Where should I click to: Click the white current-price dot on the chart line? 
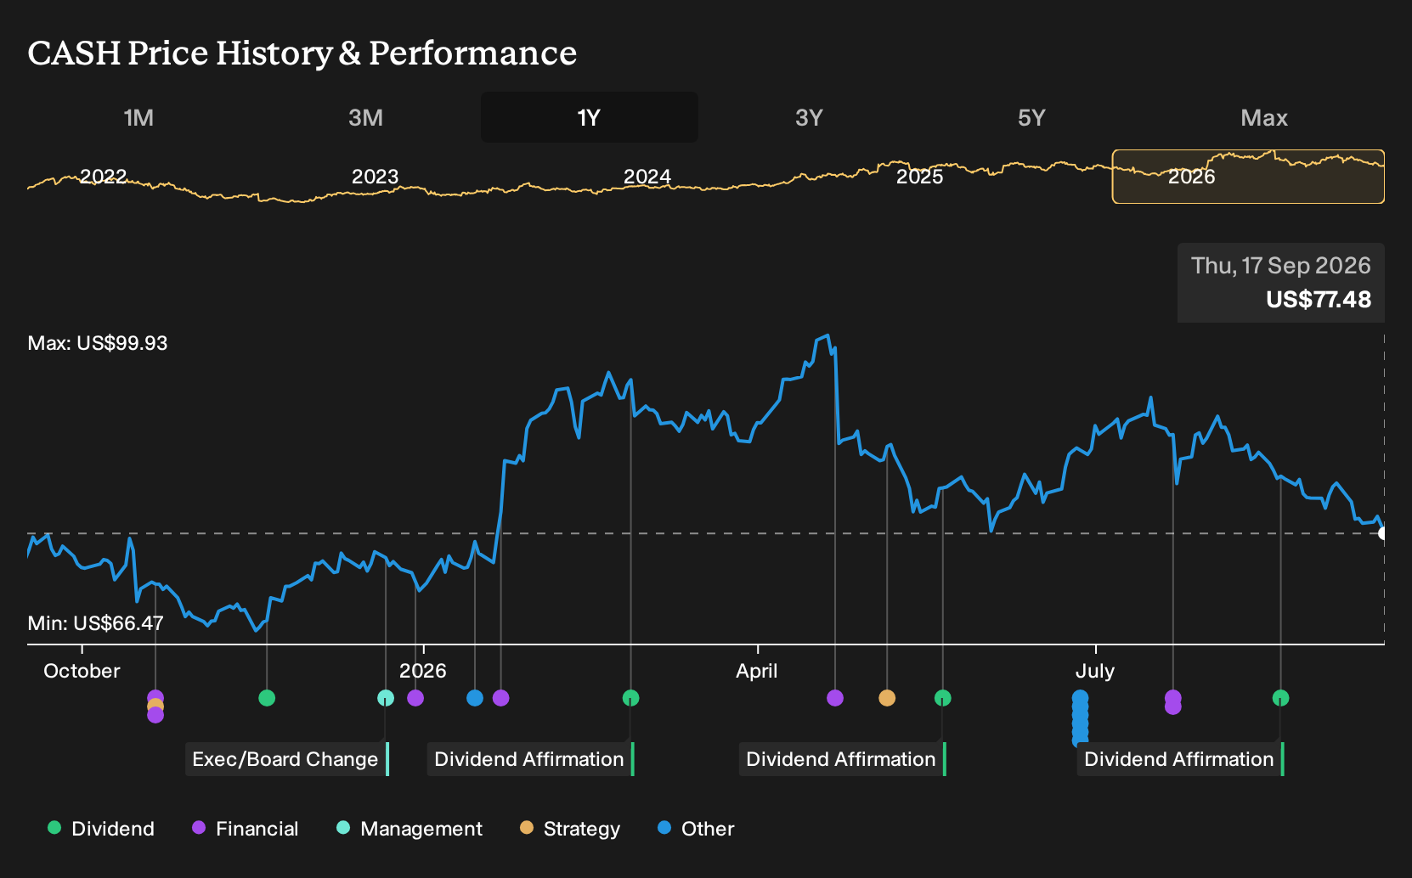click(1383, 533)
